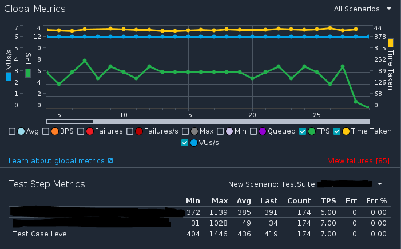The image size is (401, 249).
Task: Uncheck the TPS series checkbox
Action: pyautogui.click(x=303, y=131)
